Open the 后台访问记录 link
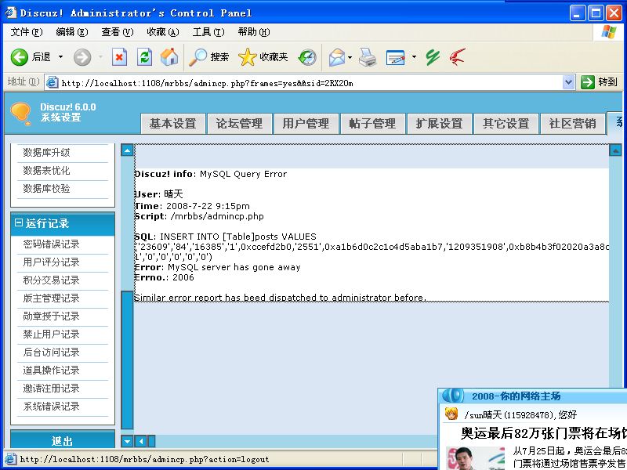This screenshot has width=627, height=470. tap(51, 352)
